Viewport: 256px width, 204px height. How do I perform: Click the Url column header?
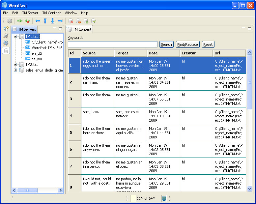coord(229,53)
